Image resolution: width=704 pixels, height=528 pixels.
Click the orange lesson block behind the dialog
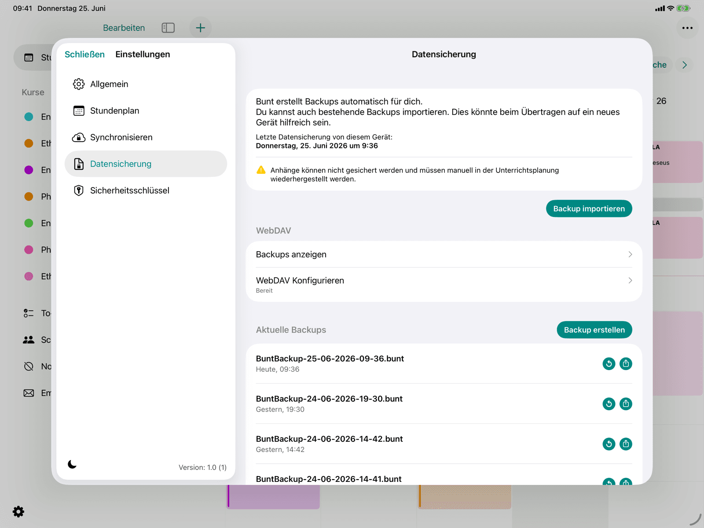coord(465,497)
